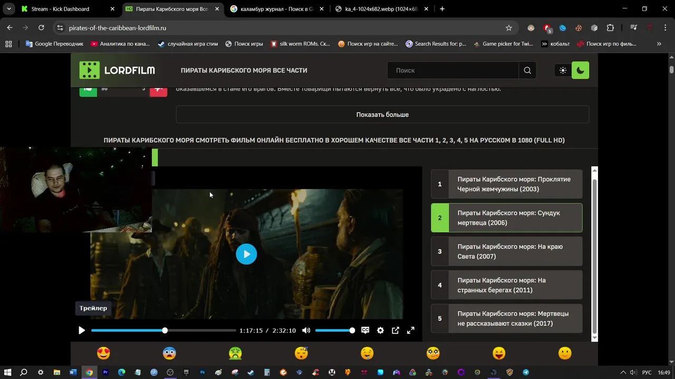
Task: Click the site Поиск search field
Action: tap(453, 70)
